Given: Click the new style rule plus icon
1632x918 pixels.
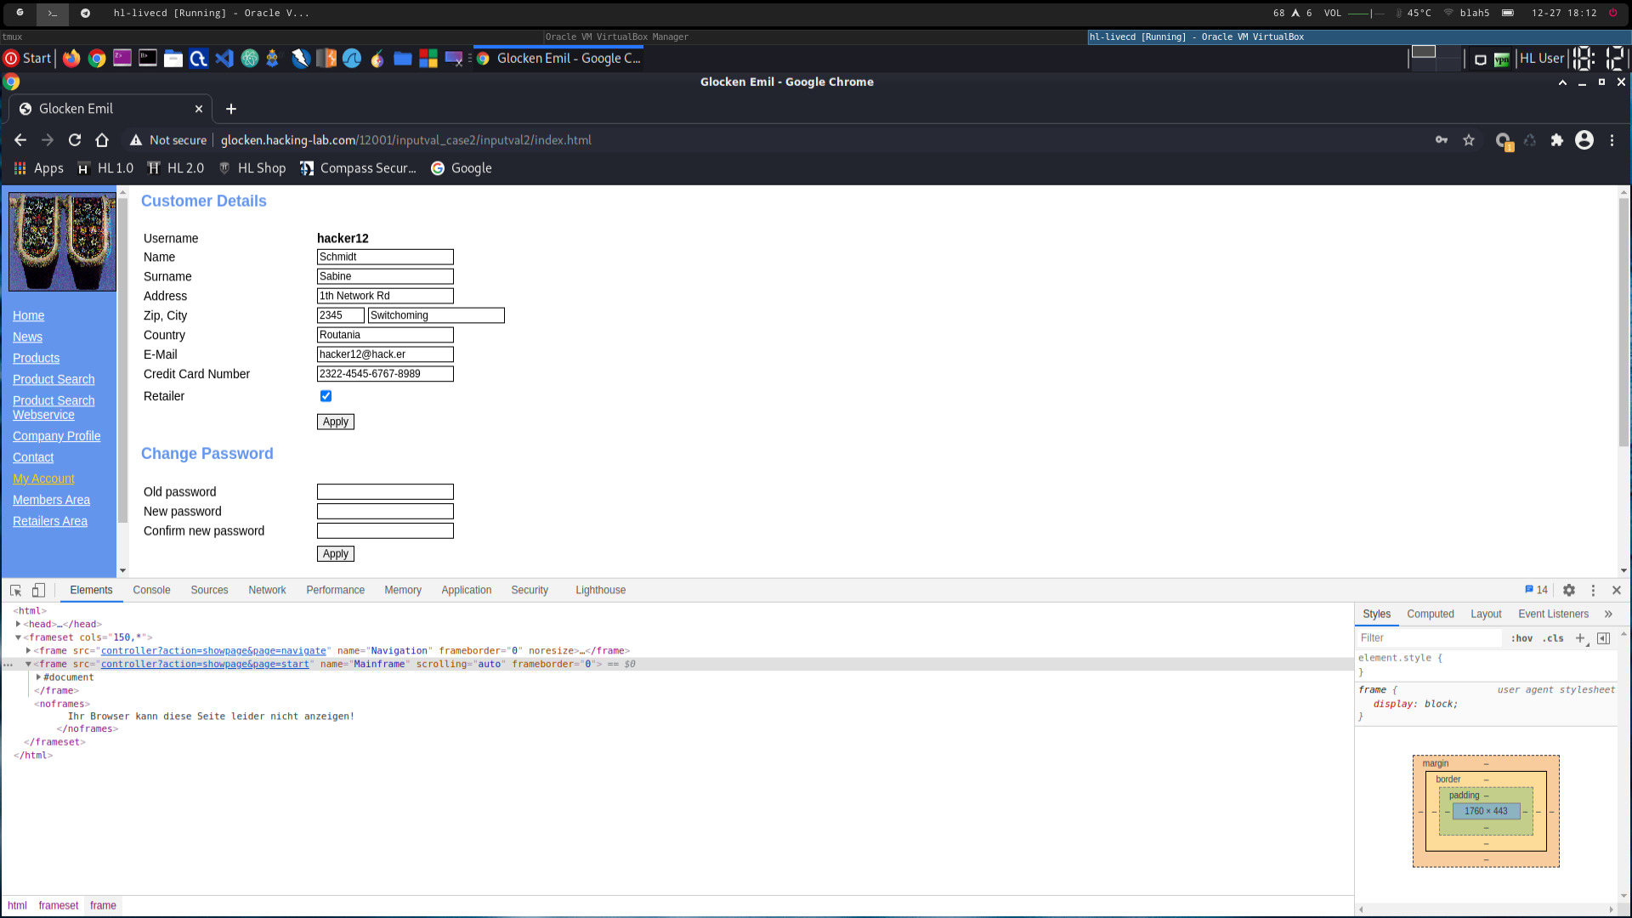Looking at the screenshot, I should pyautogui.click(x=1580, y=637).
